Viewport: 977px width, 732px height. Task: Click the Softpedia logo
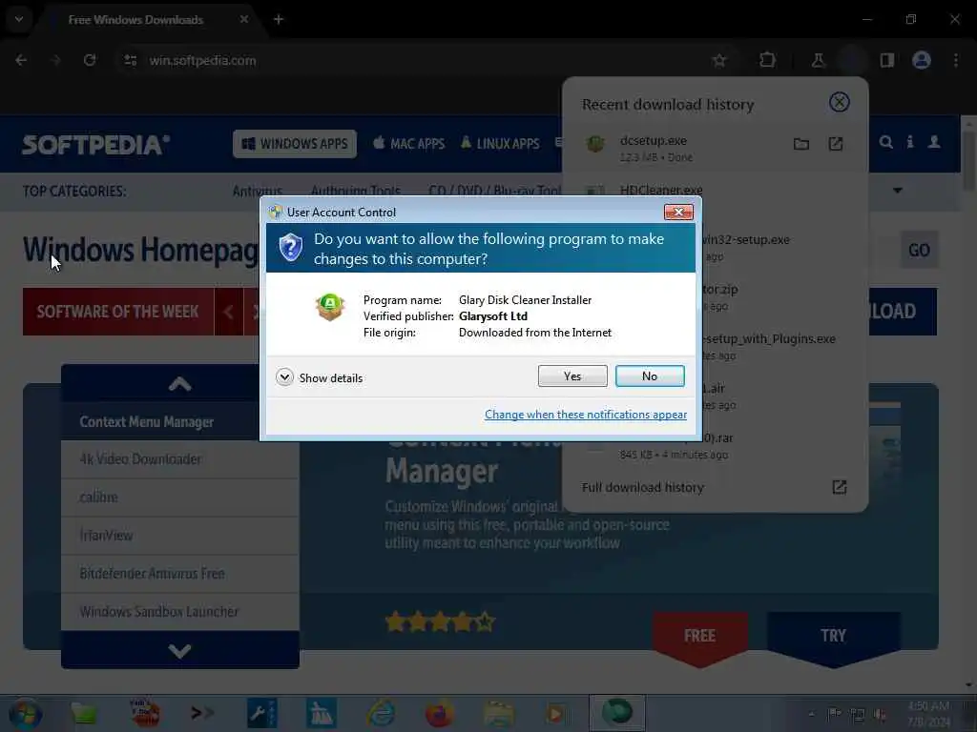pyautogui.click(x=95, y=145)
